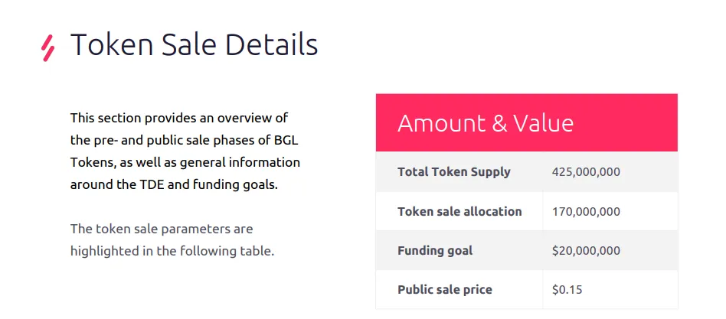This screenshot has width=726, height=319.
Task: Click the Token Sale Details heading
Action: (x=194, y=44)
